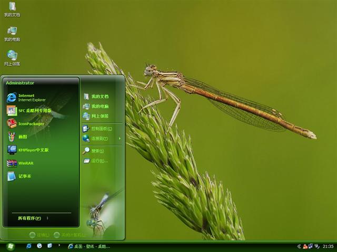Open SFC 桌酷网专用版 in Start menu
337x252 pixels.
(29, 111)
